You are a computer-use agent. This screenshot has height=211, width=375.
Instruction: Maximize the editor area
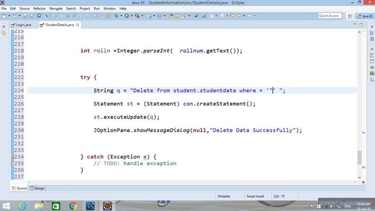click(x=361, y=25)
